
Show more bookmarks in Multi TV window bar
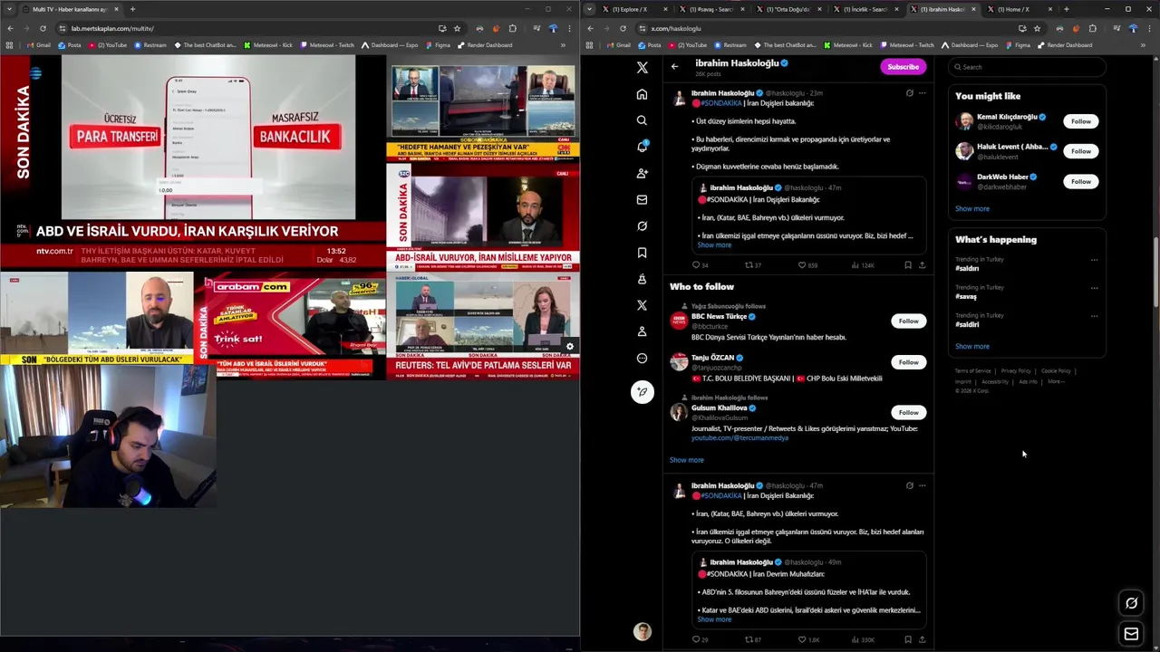[563, 44]
